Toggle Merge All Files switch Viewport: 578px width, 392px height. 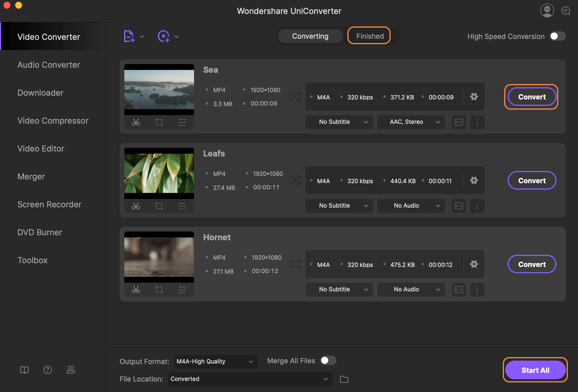pyautogui.click(x=328, y=361)
